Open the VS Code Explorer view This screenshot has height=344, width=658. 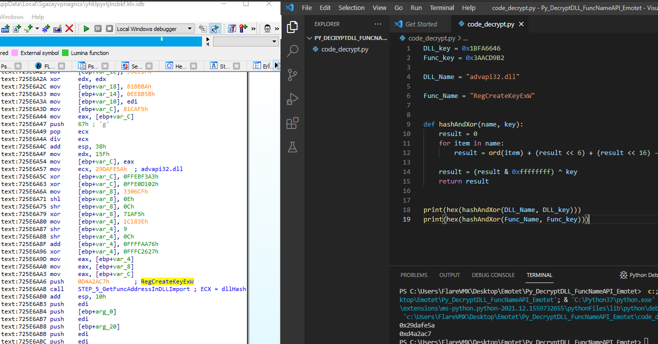(292, 27)
